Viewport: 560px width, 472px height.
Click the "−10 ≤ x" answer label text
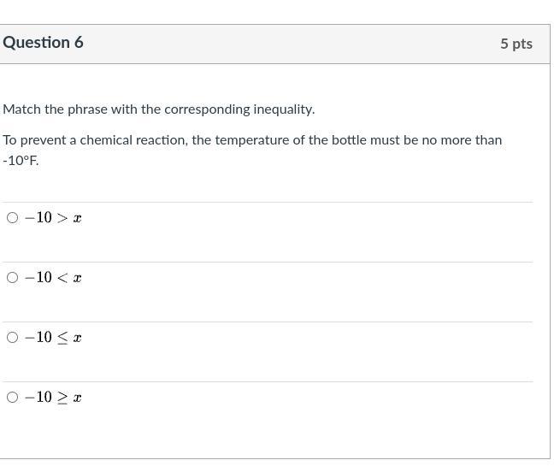52,338
